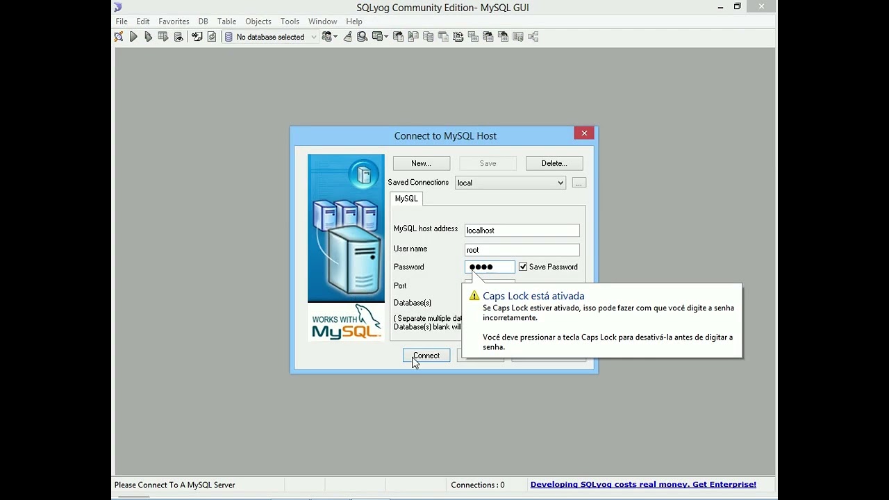
Task: Expand the Saved Connections 'local' dropdown
Action: [x=510, y=183]
